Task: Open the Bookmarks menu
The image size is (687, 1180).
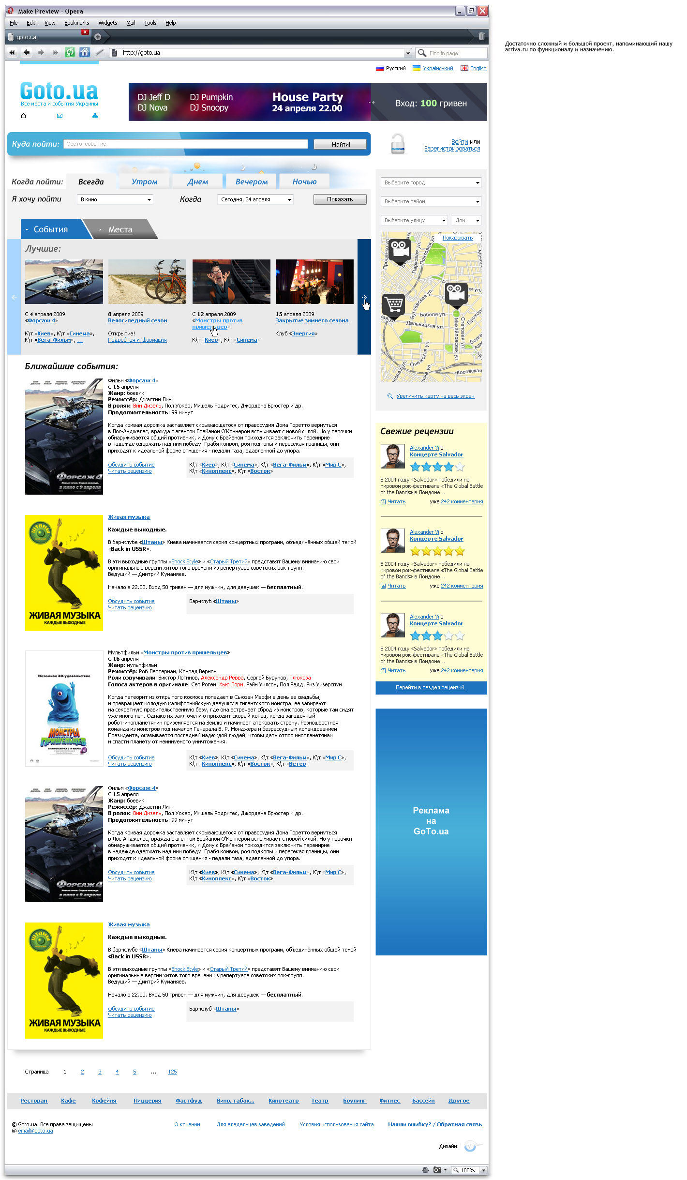Action: (x=76, y=23)
